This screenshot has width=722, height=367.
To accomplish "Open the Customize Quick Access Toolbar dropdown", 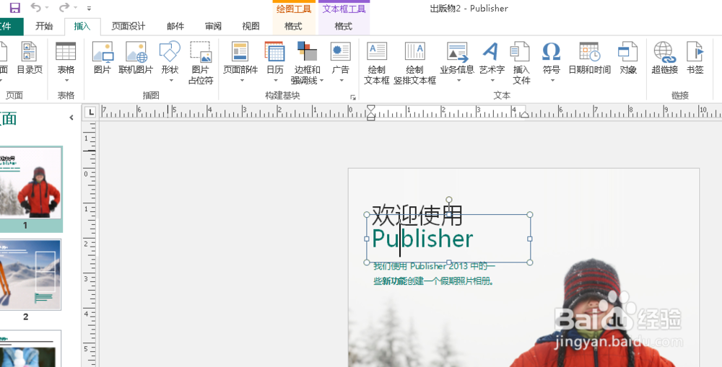I will 89,8.
